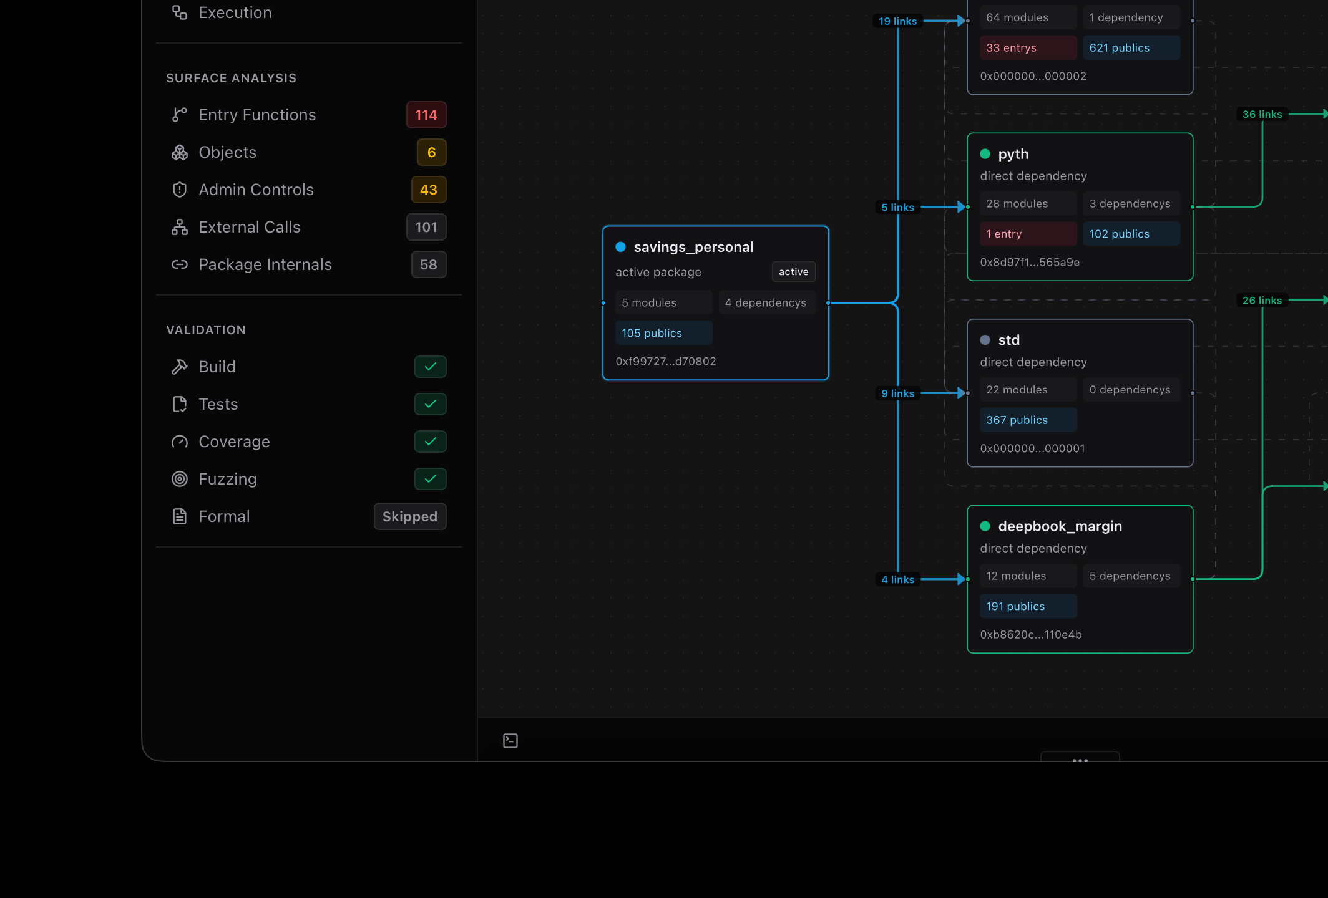Select the Fuzzing validation row
The image size is (1328, 898).
(x=309, y=479)
